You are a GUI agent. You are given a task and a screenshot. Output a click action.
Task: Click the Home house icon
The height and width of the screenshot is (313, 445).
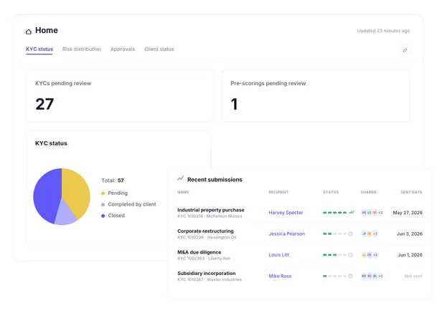coord(29,32)
